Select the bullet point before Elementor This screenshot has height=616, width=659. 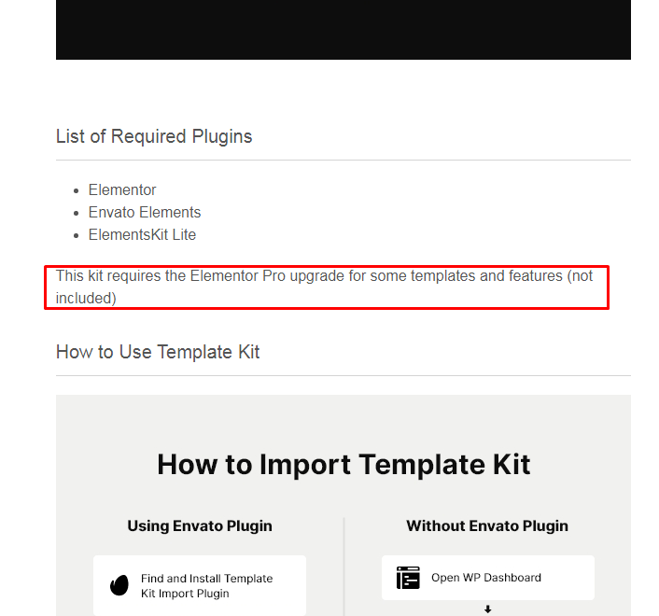[x=76, y=190]
